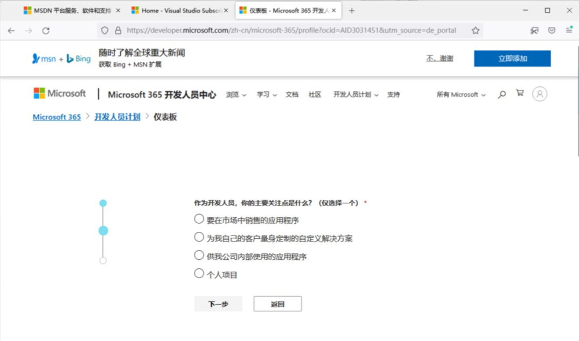Image resolution: width=579 pixels, height=341 pixels.
Task: Minimize the browser window
Action: [x=525, y=10]
